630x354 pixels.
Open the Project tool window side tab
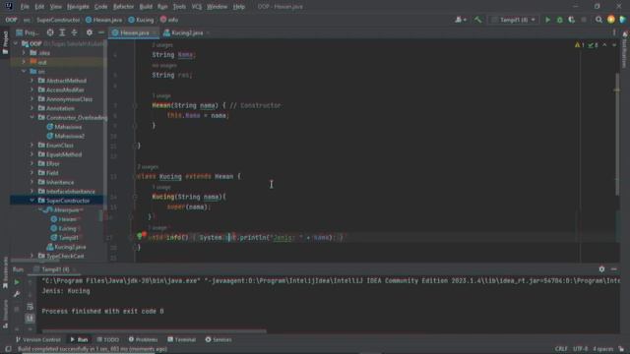coord(5,42)
